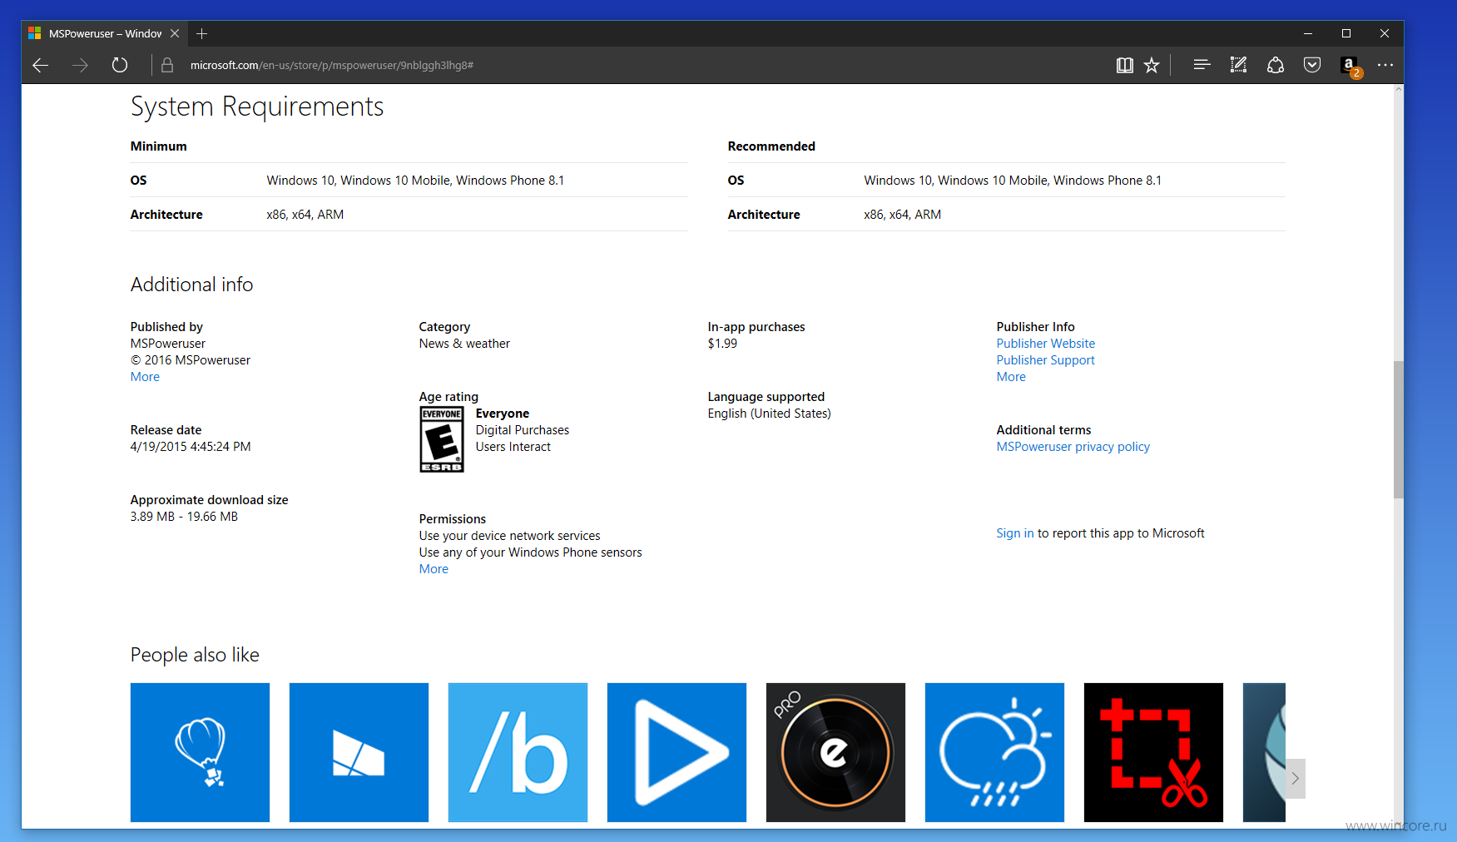
Task: Open Edge More actions menu
Action: (1385, 65)
